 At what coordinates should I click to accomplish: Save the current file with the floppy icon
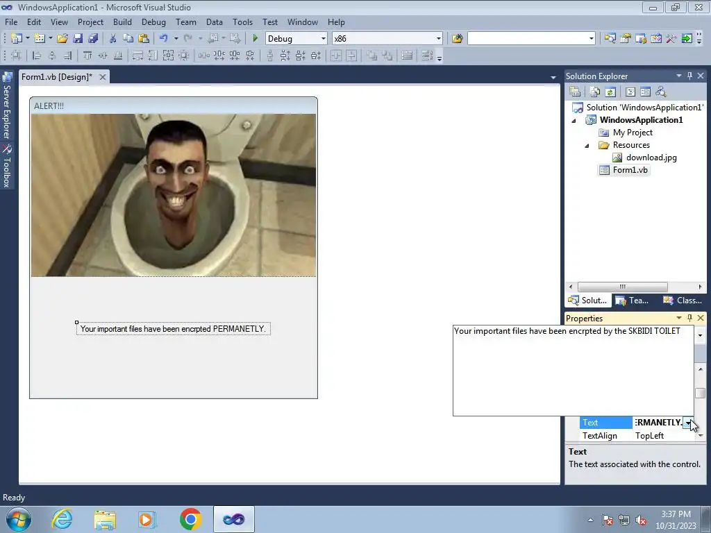(x=78, y=39)
